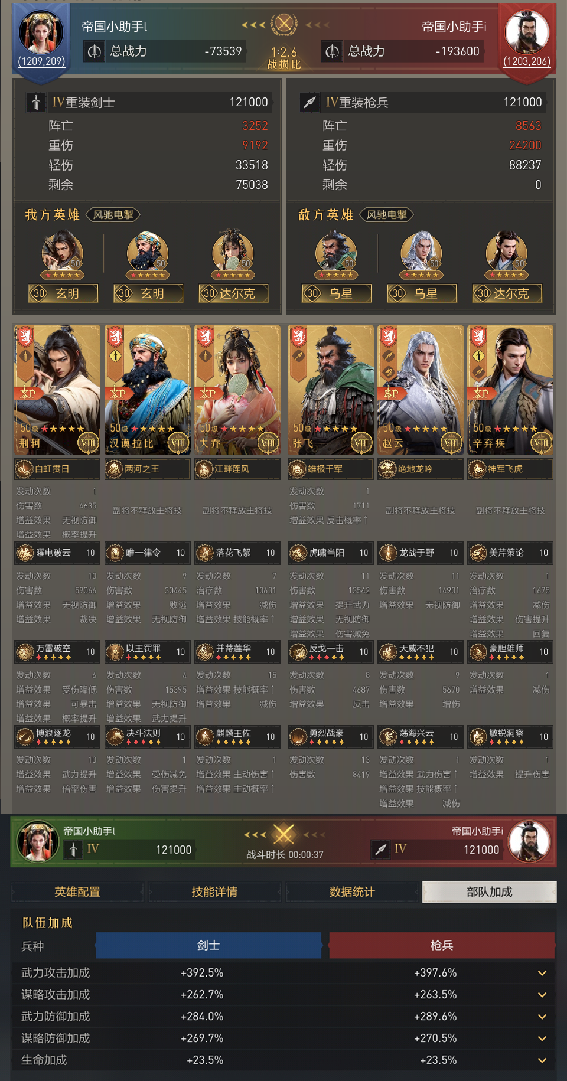Click the 两河之王 skill icon
Screen dimensions: 567x1081
114,469
